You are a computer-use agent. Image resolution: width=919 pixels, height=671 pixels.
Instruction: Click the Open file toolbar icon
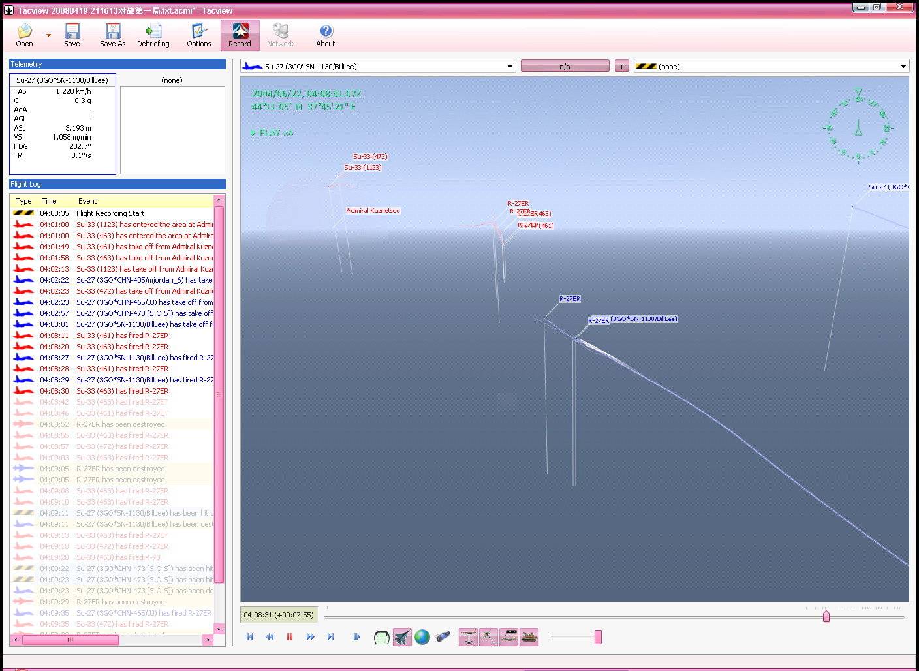click(x=25, y=35)
